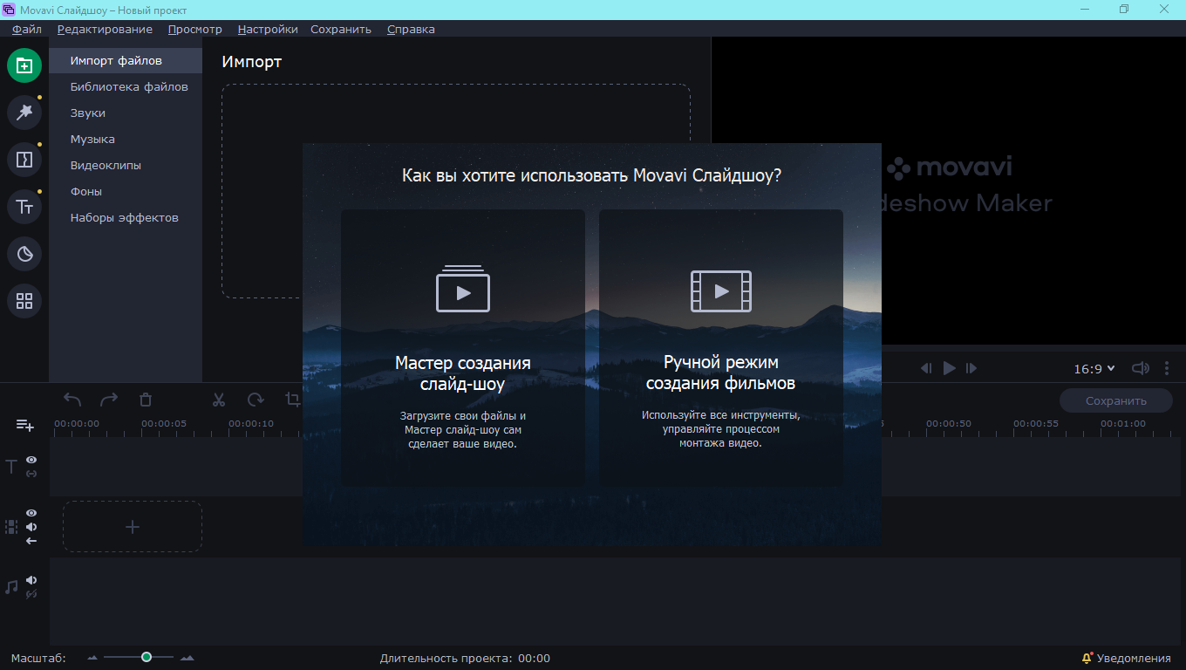The height and width of the screenshot is (670, 1186).
Task: Mute the video track audio
Action: pyautogui.click(x=31, y=527)
